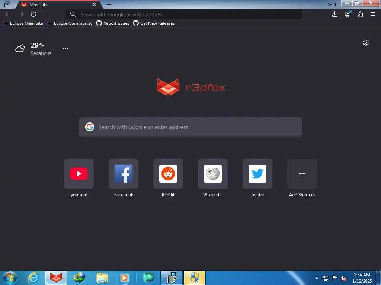Open the Extensions puzzle icon
The width and height of the screenshot is (381, 285).
[360, 14]
